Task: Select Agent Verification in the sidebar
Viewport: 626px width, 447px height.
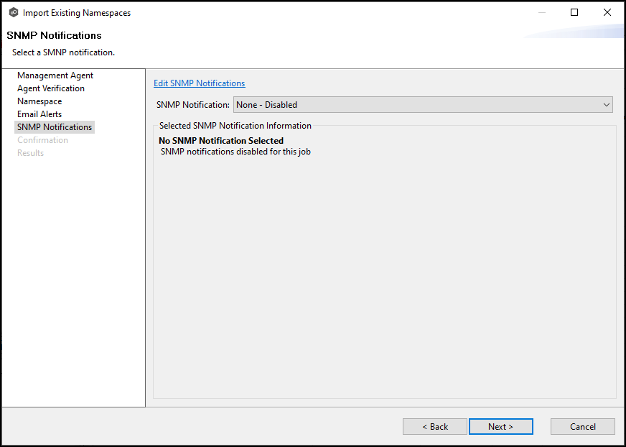Action: tap(51, 88)
